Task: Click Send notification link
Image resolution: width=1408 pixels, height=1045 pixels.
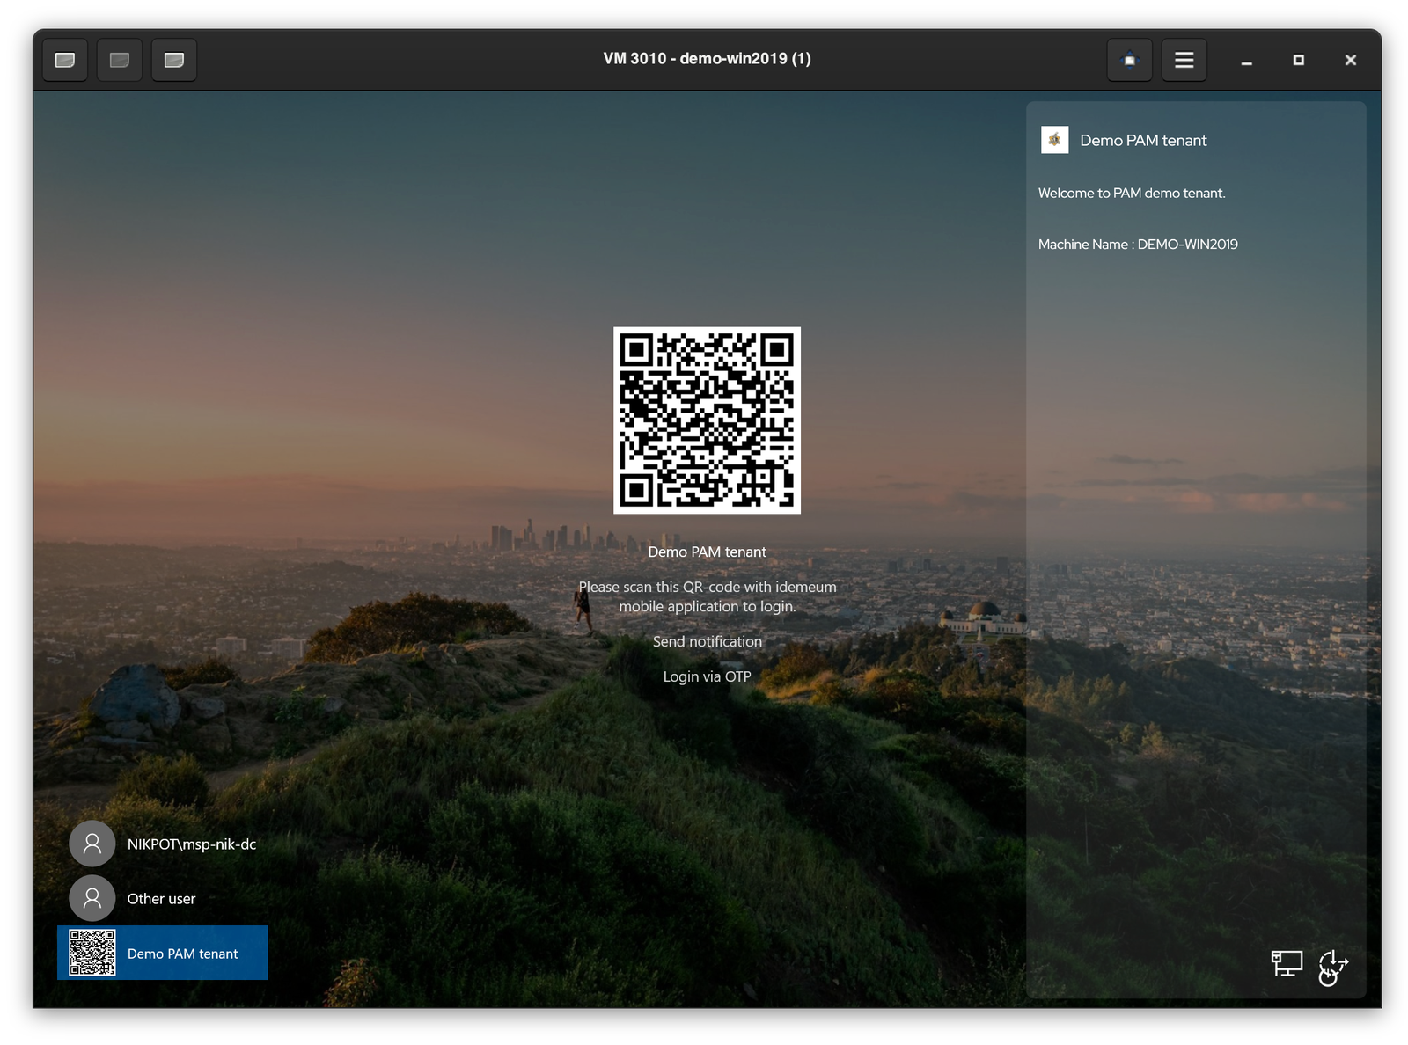Action: point(708,641)
